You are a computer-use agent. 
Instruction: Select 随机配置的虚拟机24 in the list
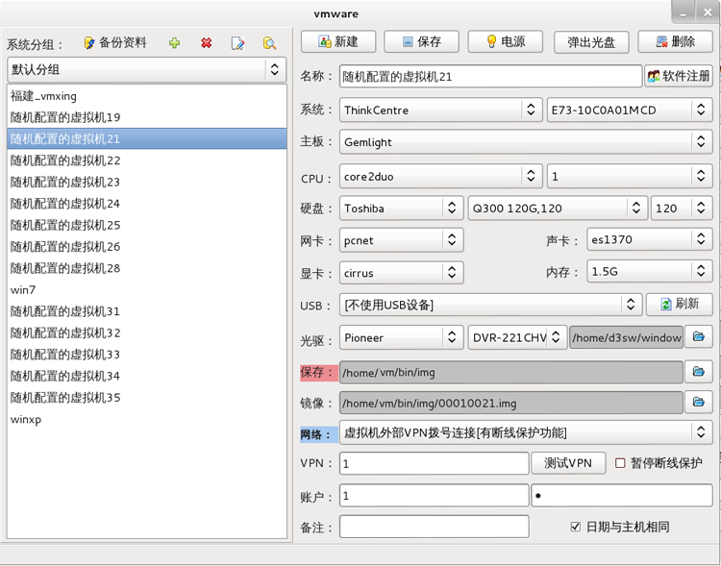click(147, 203)
